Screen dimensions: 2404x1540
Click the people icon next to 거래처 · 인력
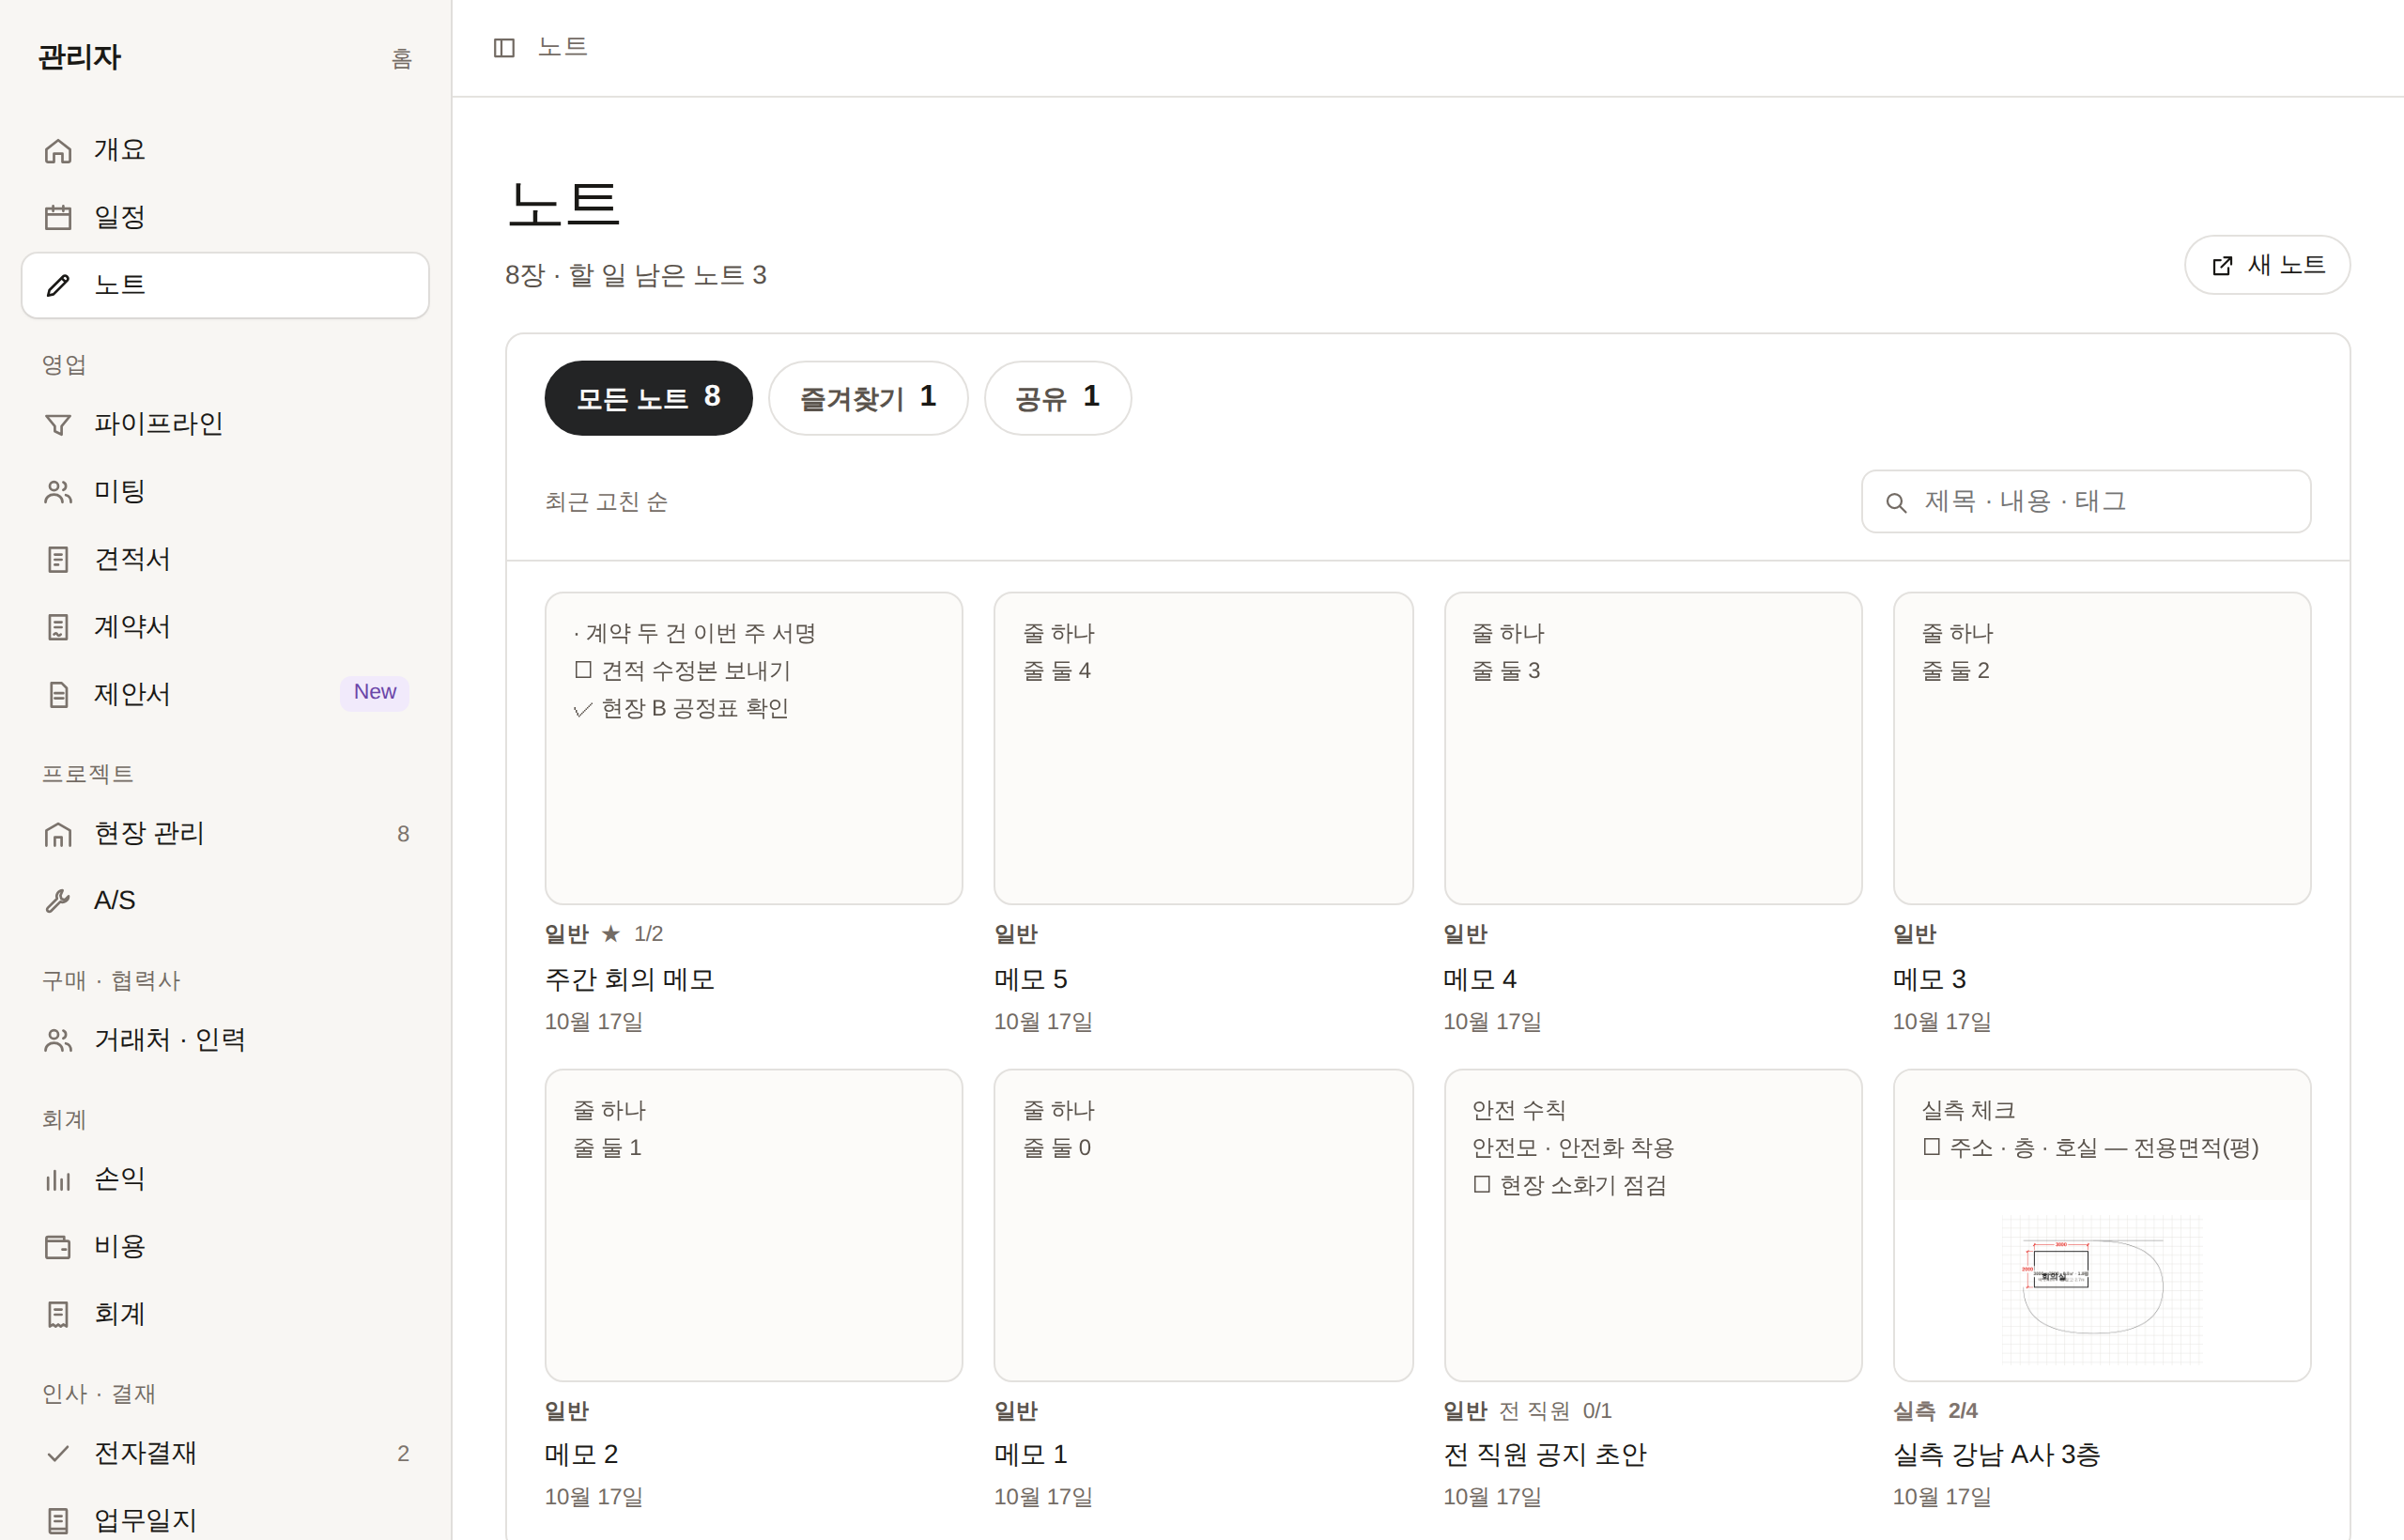pyautogui.click(x=58, y=1041)
